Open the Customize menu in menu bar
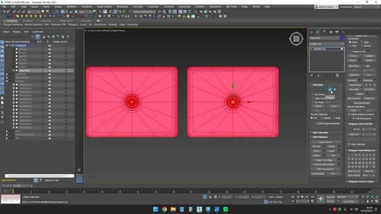The image size is (381, 214). (154, 7)
